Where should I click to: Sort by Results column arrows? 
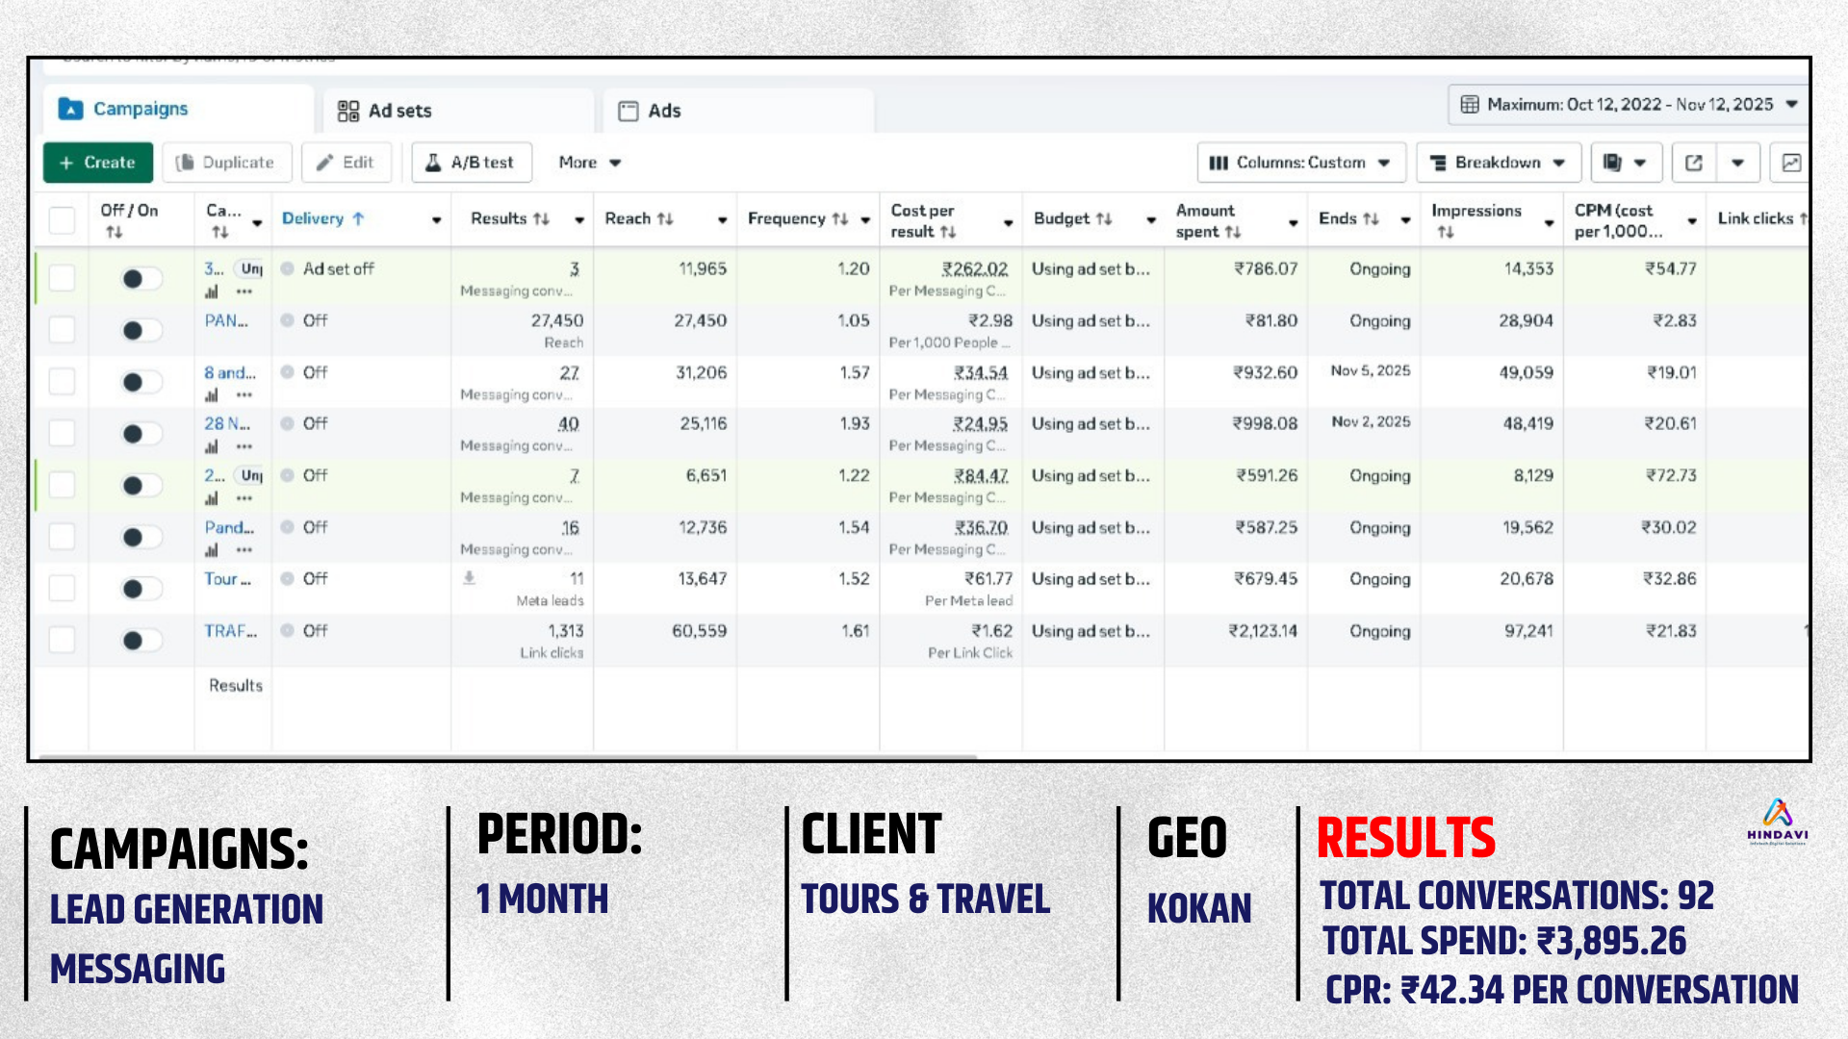(x=542, y=219)
